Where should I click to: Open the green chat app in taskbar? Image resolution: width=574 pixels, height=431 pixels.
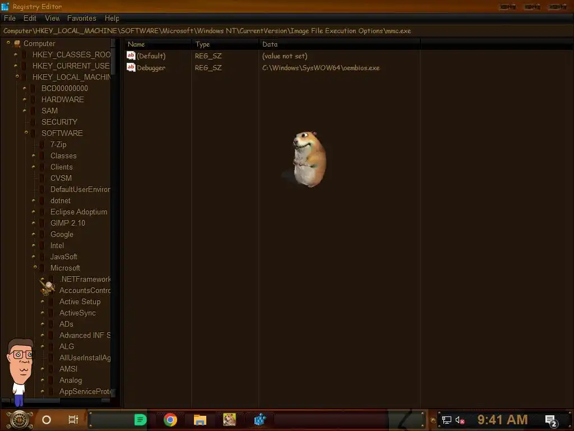coord(140,420)
